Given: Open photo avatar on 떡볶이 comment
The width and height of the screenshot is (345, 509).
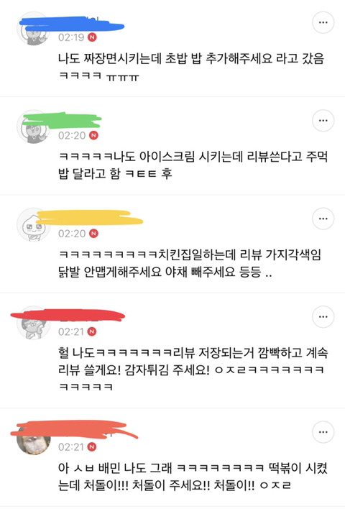Looking at the screenshot, I should pyautogui.click(x=34, y=438).
